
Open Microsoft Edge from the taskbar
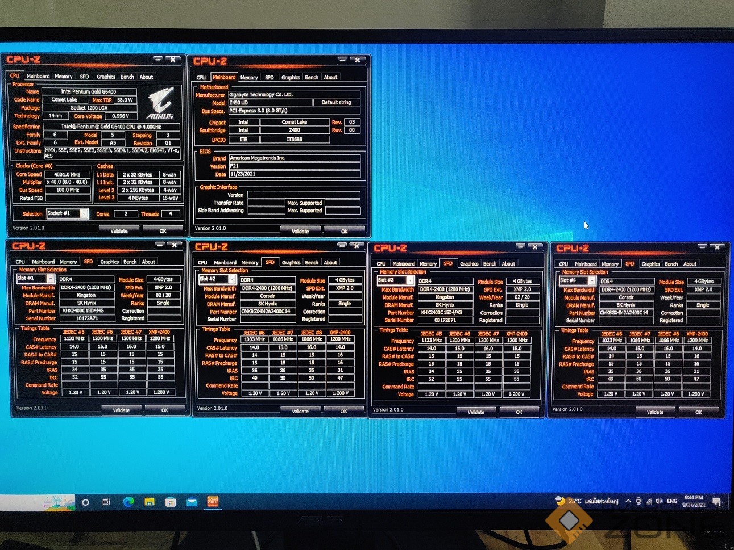(128, 502)
